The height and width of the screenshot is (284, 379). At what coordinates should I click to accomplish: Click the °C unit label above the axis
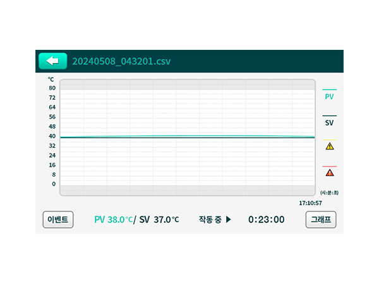[x=51, y=80]
